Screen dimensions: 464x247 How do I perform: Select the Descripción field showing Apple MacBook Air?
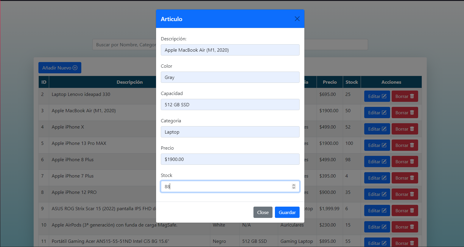(230, 50)
